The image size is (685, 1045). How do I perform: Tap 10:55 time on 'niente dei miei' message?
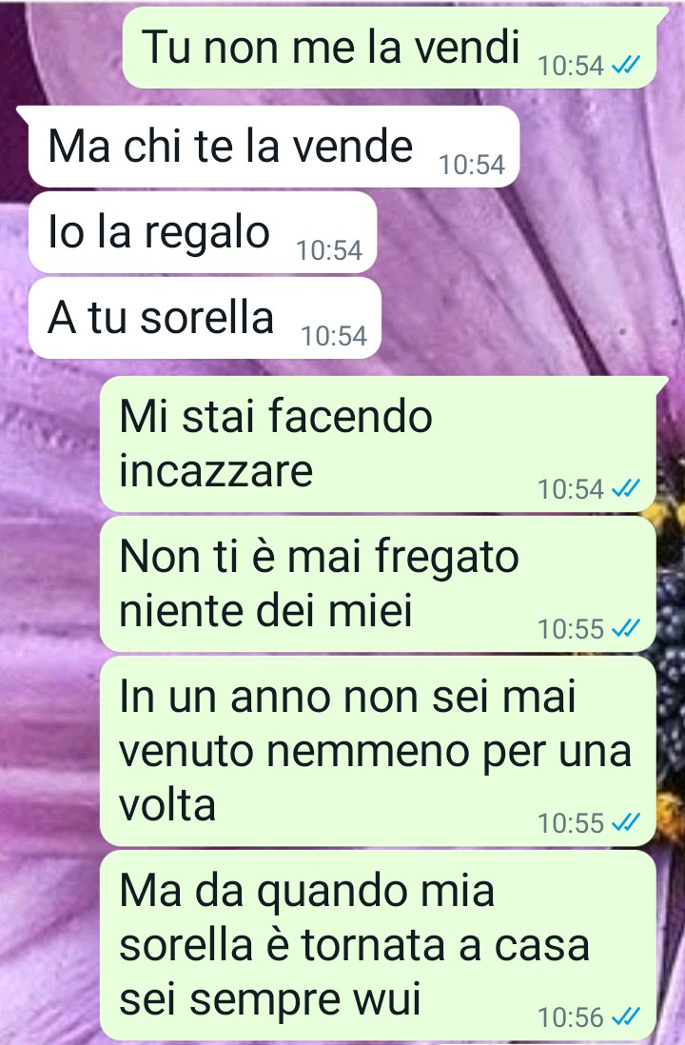[571, 629]
